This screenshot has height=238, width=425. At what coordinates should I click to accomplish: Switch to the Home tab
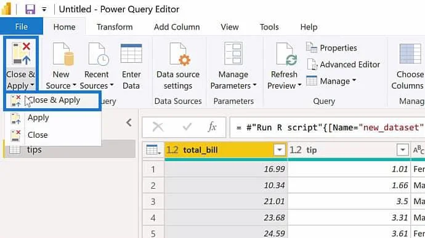coord(65,27)
